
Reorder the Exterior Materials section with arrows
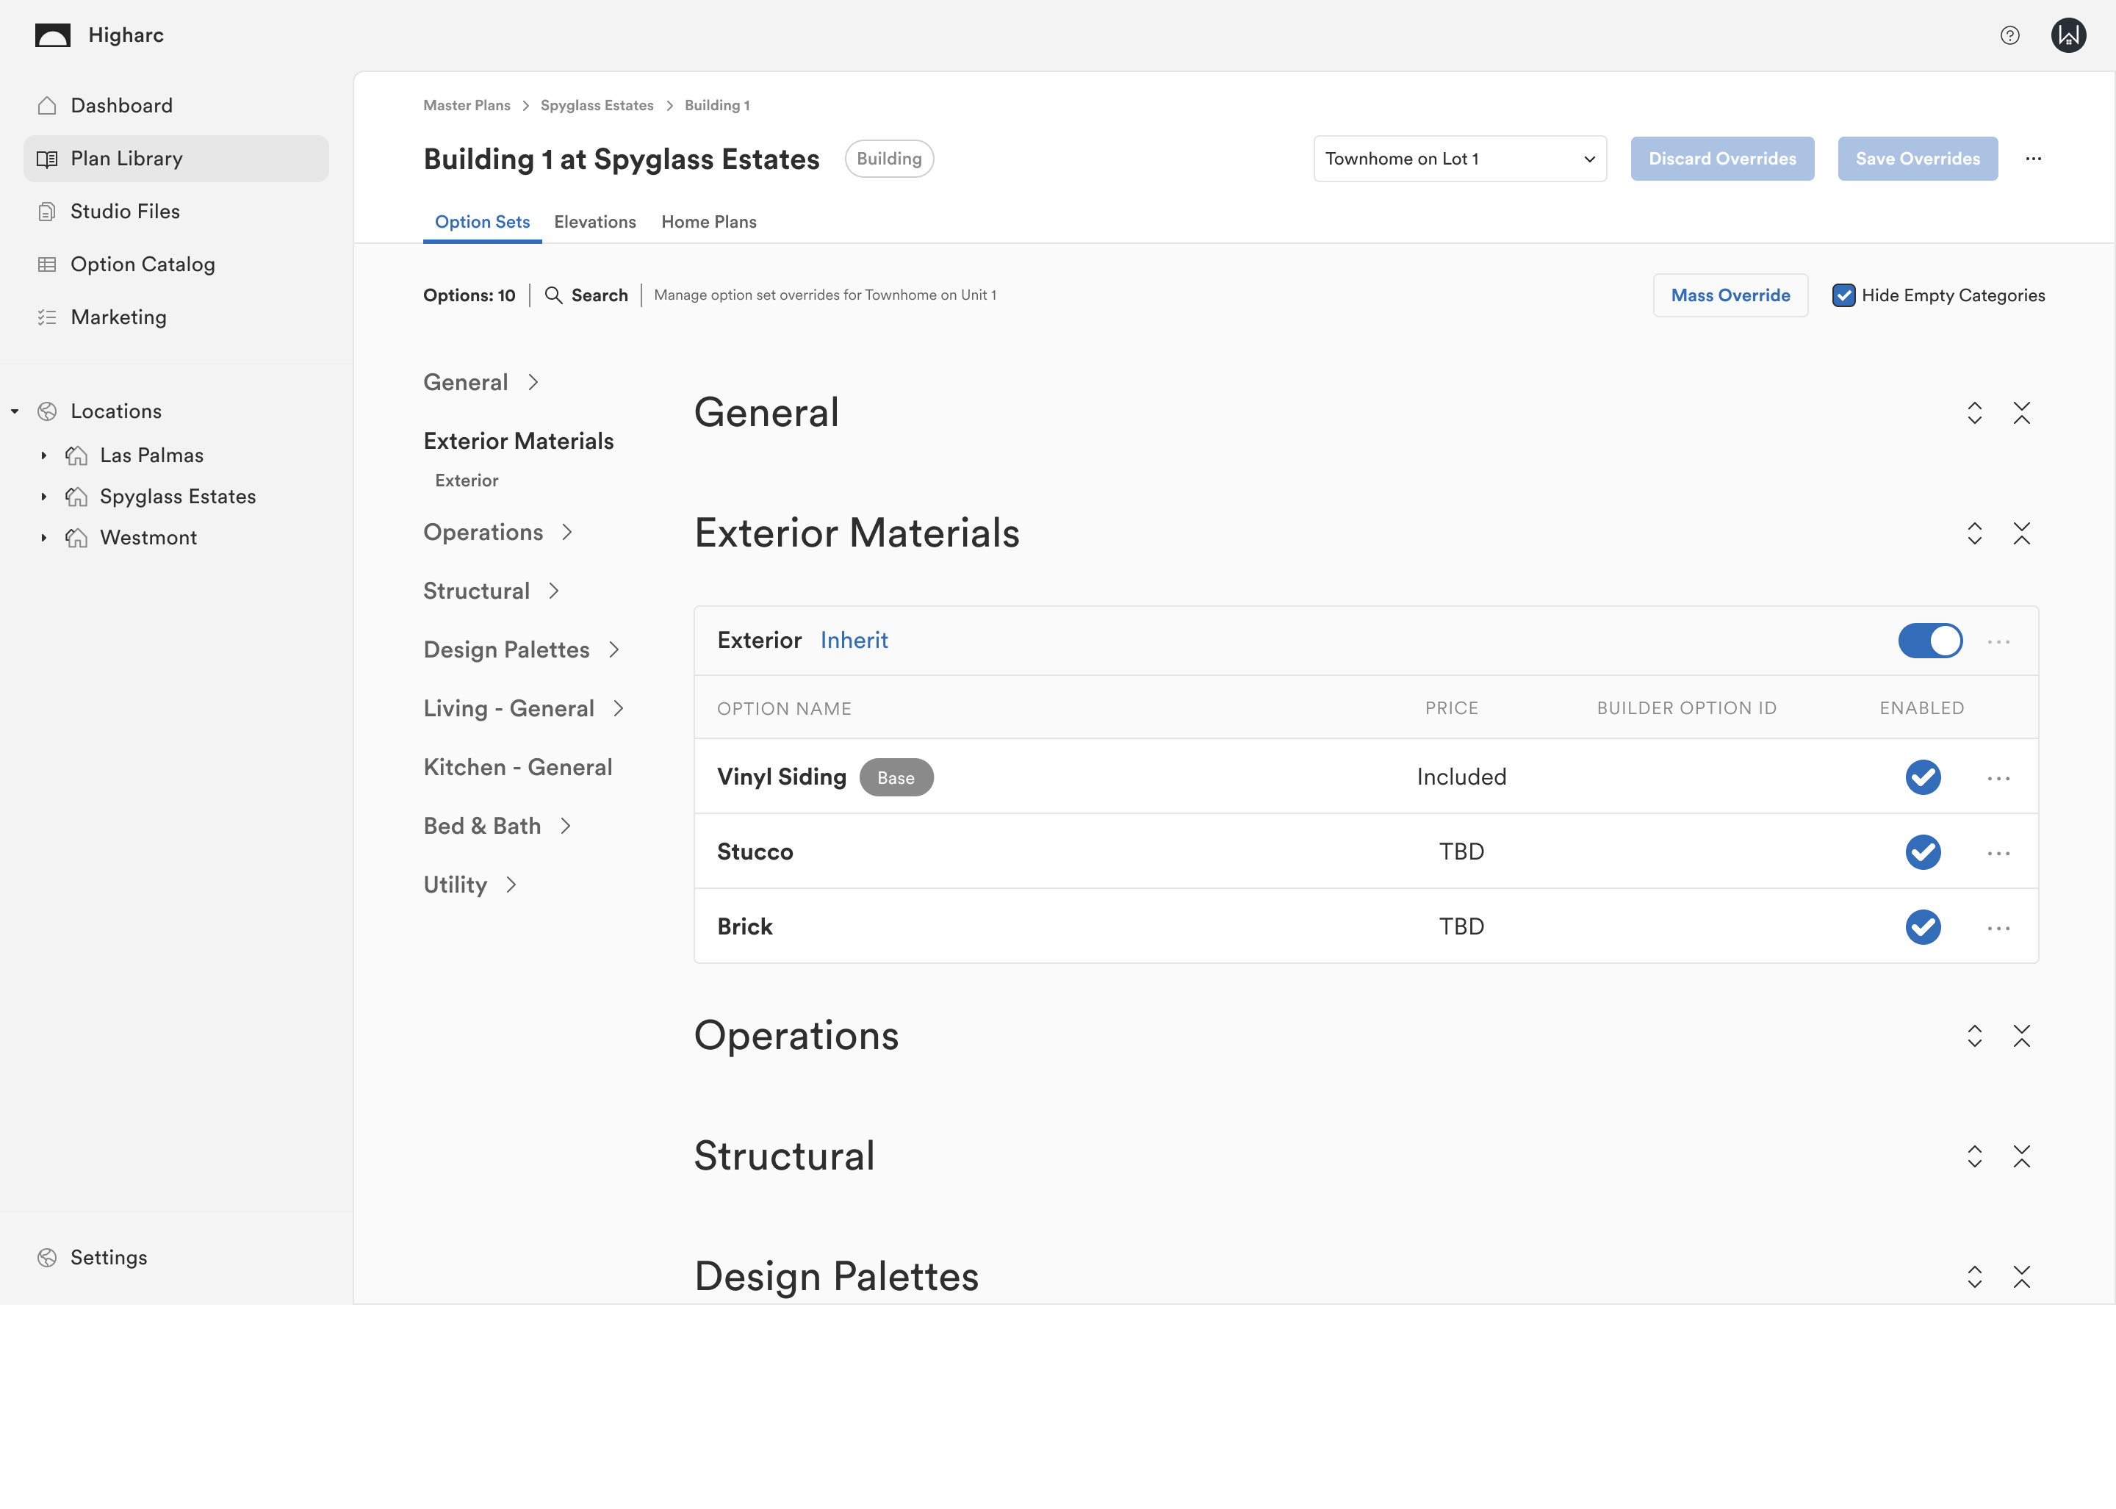point(1973,533)
